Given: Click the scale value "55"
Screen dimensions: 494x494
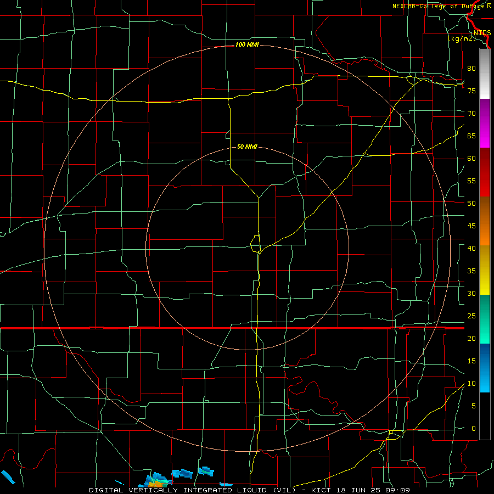Looking at the screenshot, I should 471,181.
